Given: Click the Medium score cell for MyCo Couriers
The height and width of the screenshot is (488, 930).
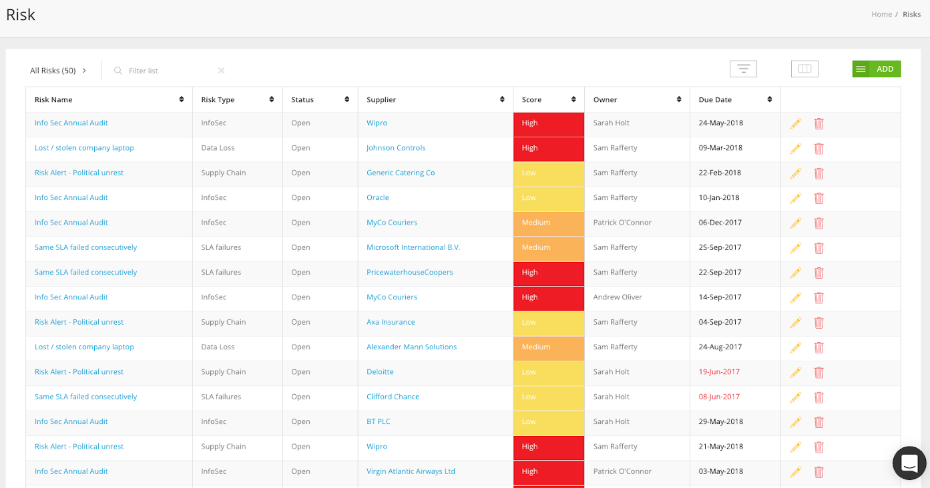Looking at the screenshot, I should coord(548,223).
